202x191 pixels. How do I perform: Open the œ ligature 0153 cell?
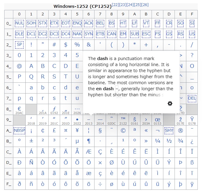coord(157,120)
